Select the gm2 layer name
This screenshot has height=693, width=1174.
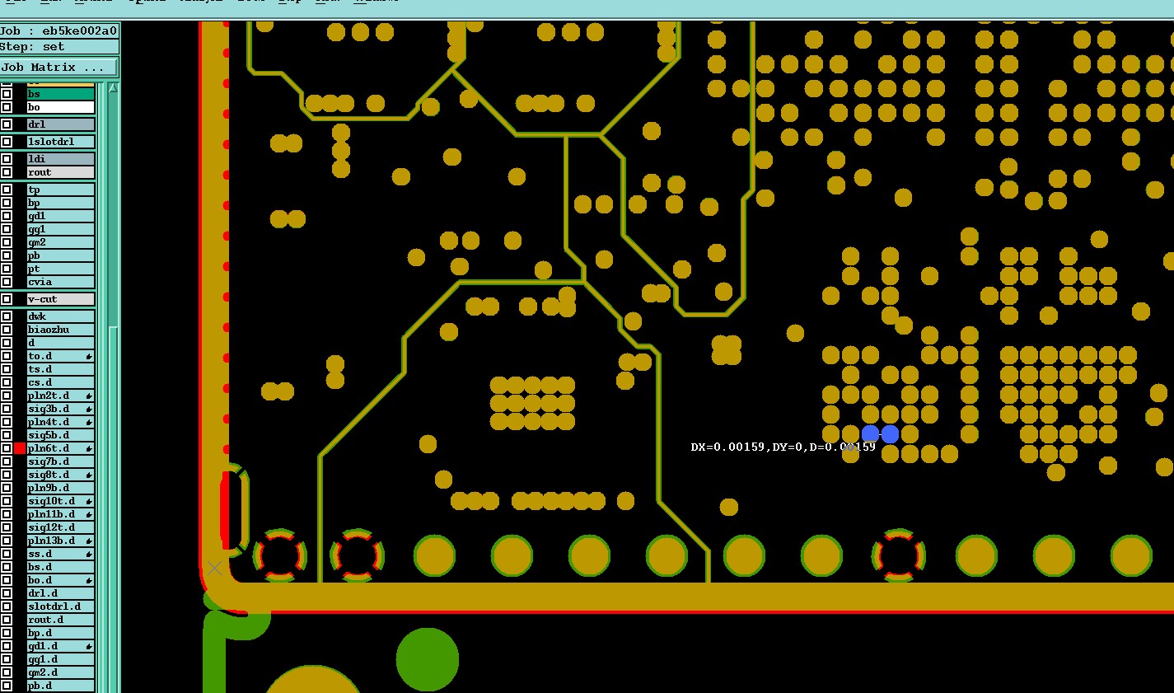pyautogui.click(x=61, y=242)
